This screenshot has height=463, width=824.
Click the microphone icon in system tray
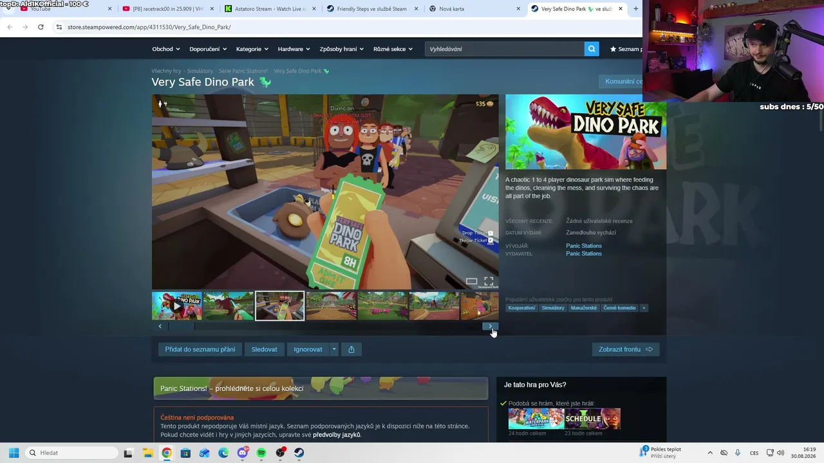(738, 453)
